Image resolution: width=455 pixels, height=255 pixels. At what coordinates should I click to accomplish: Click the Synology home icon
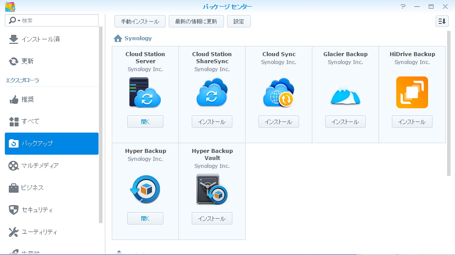click(118, 38)
